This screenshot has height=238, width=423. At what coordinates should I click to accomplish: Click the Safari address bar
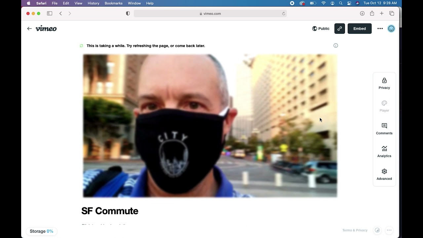click(210, 14)
